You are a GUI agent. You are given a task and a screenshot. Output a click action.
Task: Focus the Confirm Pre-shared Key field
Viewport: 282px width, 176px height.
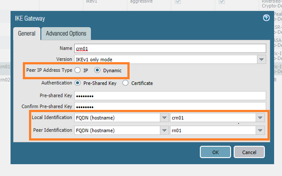170,106
